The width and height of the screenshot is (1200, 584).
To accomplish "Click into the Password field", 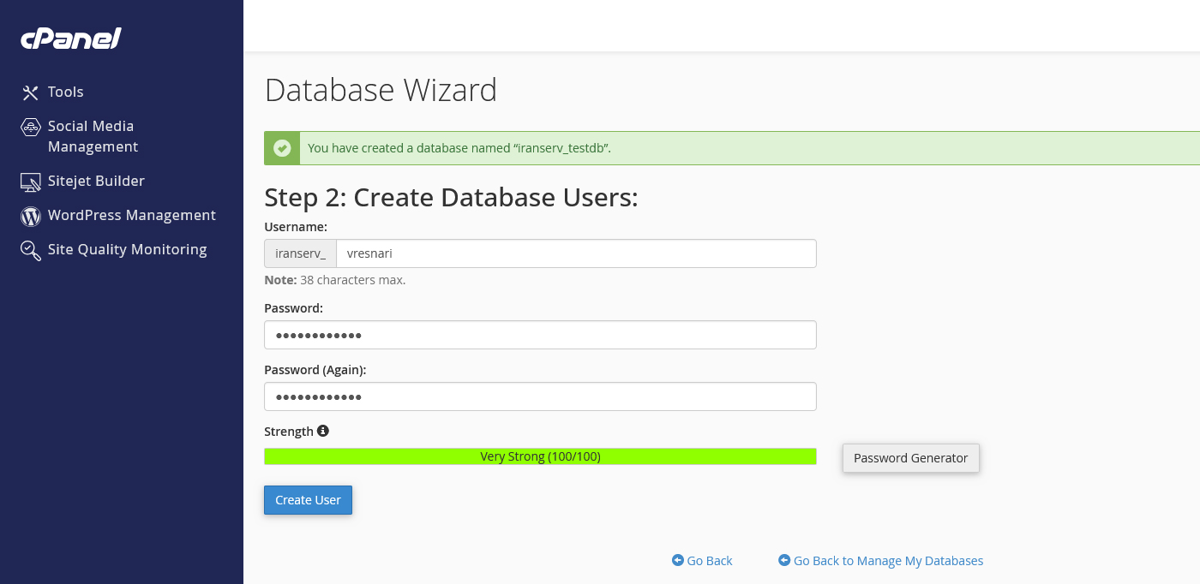I will tap(540, 335).
